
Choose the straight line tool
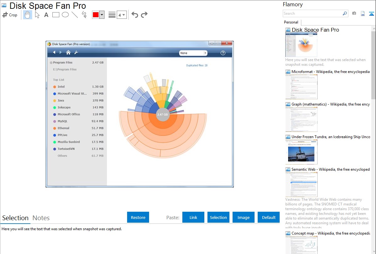tap(75, 15)
